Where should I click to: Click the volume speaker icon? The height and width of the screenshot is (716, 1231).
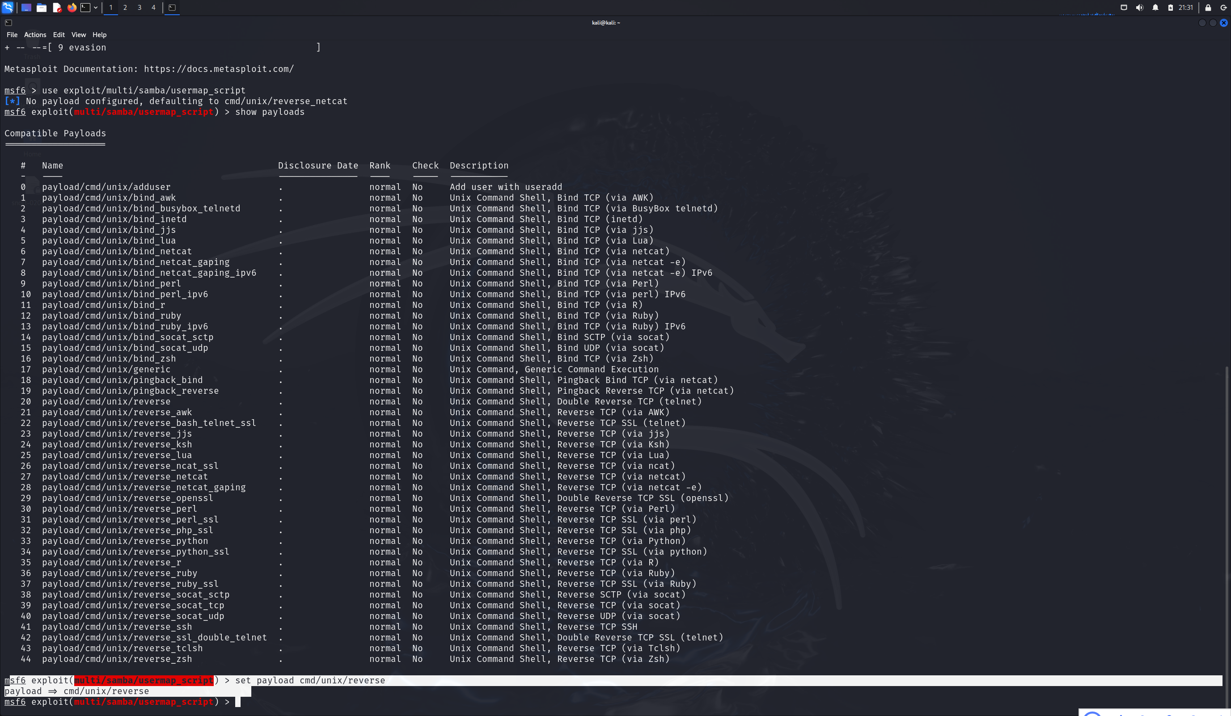(x=1140, y=7)
